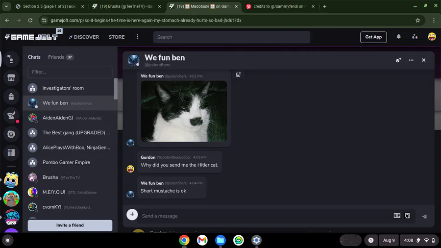Click the chat Filter field
The width and height of the screenshot is (441, 248).
coord(70,72)
